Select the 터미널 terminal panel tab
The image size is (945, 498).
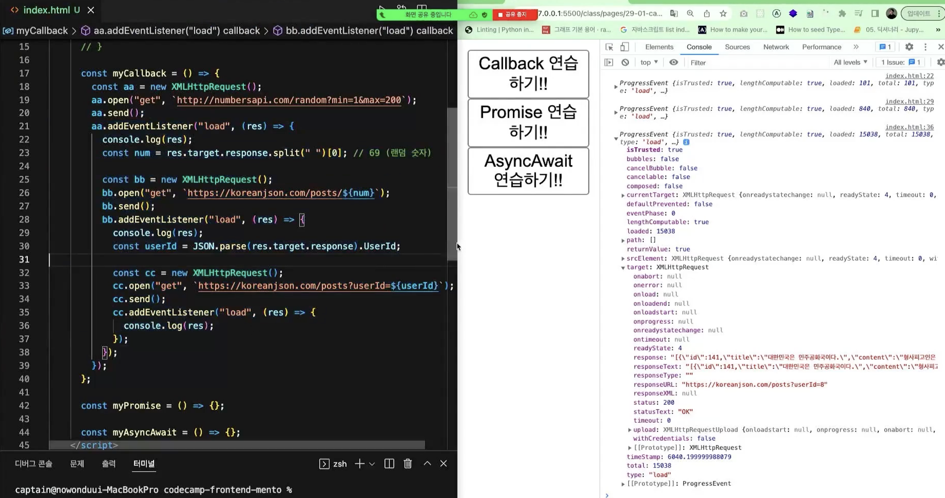click(144, 464)
